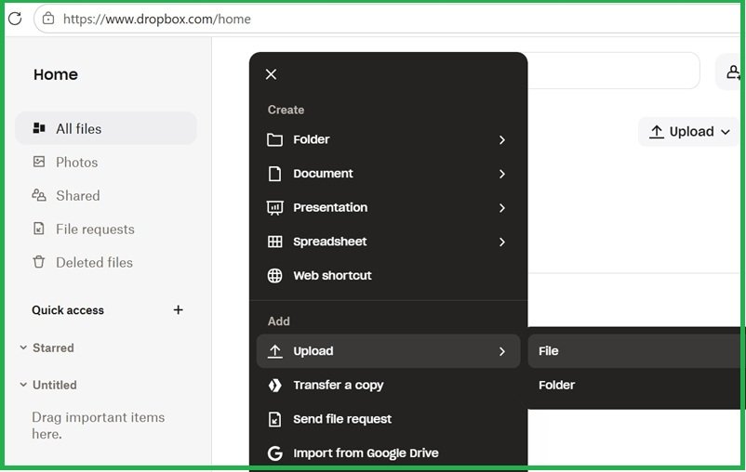The image size is (746, 472).
Task: Expand the Folder submenu chevron
Action: point(502,139)
